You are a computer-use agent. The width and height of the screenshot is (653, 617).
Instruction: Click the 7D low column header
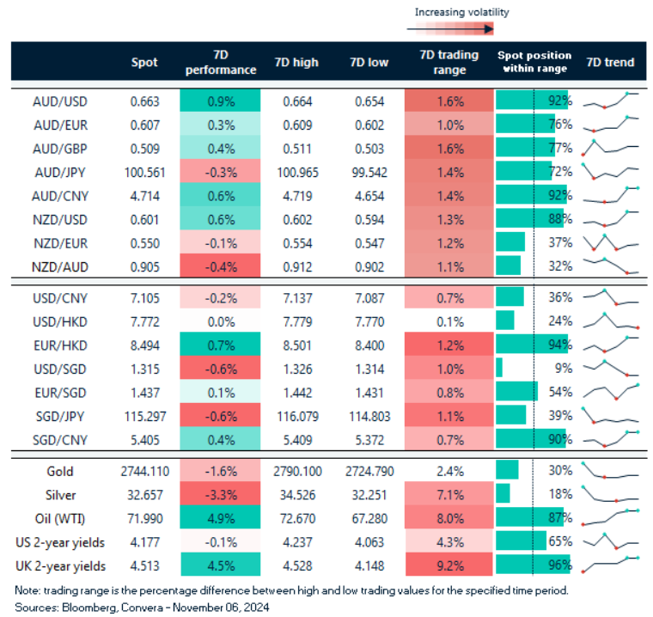pos(369,63)
